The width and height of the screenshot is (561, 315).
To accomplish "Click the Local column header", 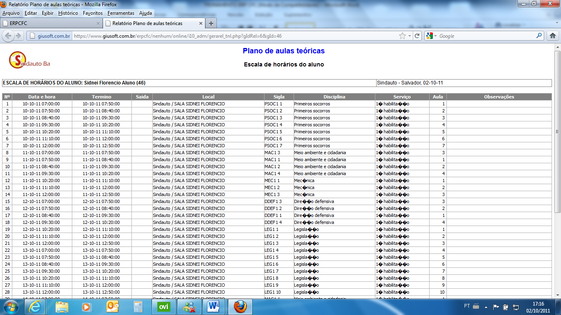I will tap(208, 97).
